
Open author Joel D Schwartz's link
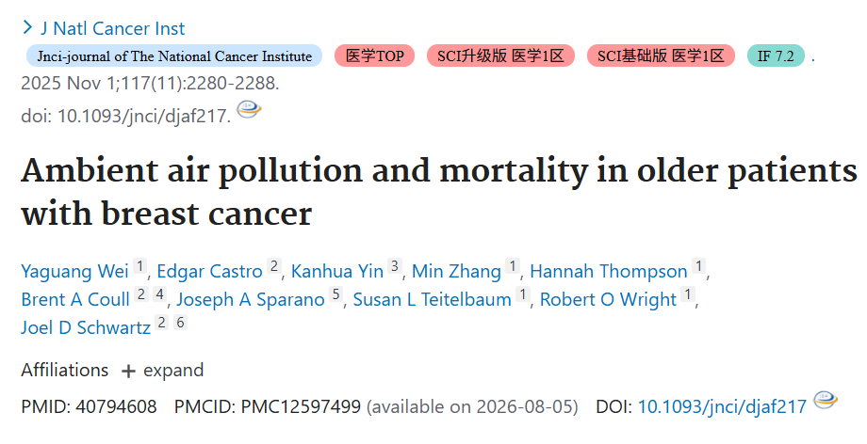coord(86,327)
